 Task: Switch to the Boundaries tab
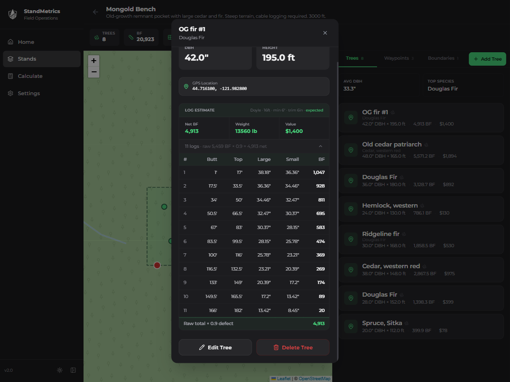click(443, 58)
